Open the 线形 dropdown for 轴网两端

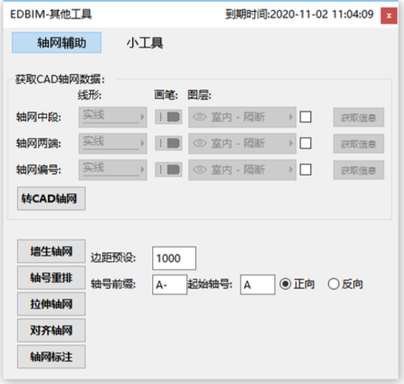tap(113, 143)
